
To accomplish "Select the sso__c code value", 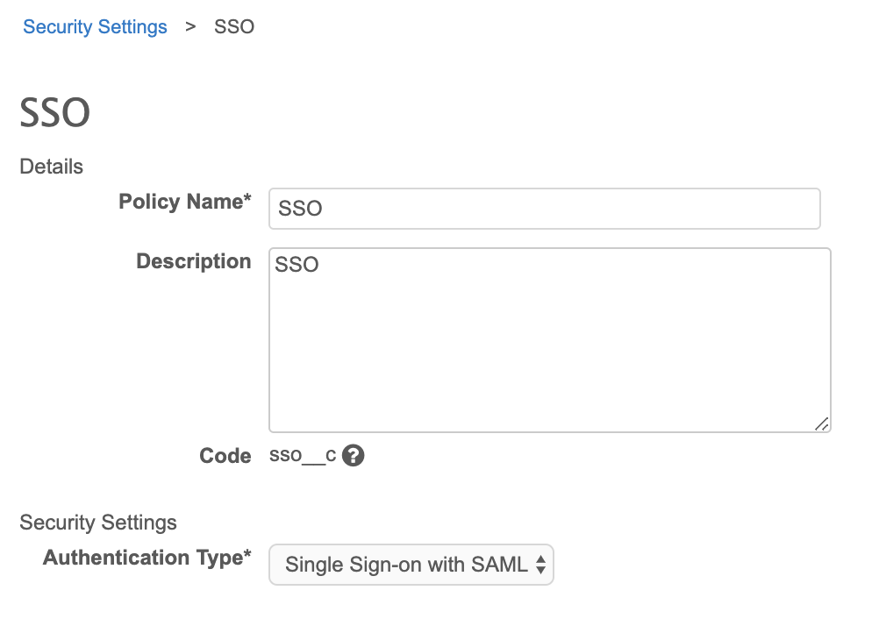I will [303, 456].
